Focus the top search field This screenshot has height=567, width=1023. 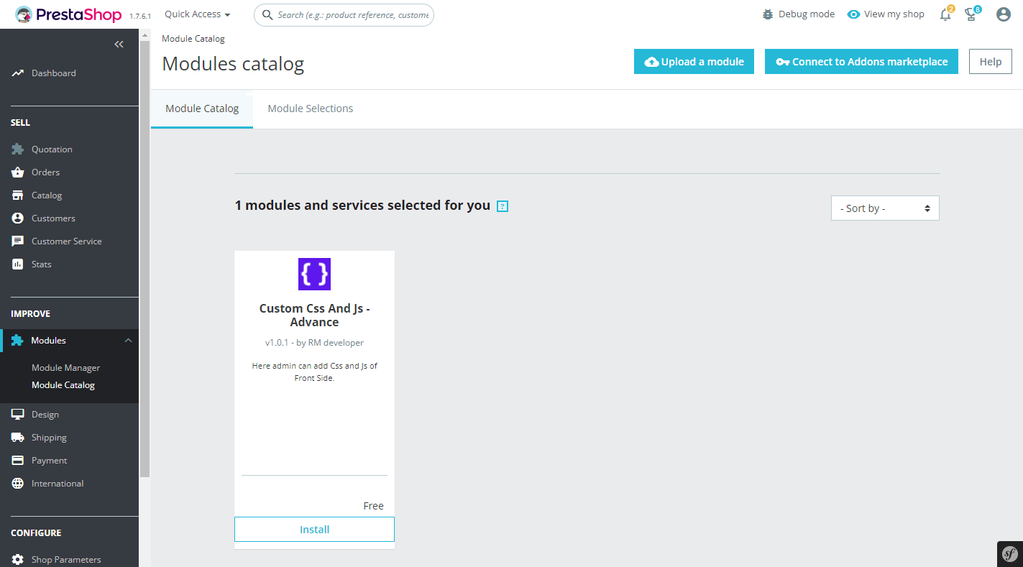(344, 14)
